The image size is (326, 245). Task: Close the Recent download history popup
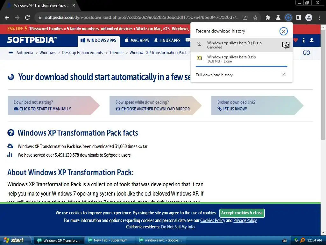point(283,31)
